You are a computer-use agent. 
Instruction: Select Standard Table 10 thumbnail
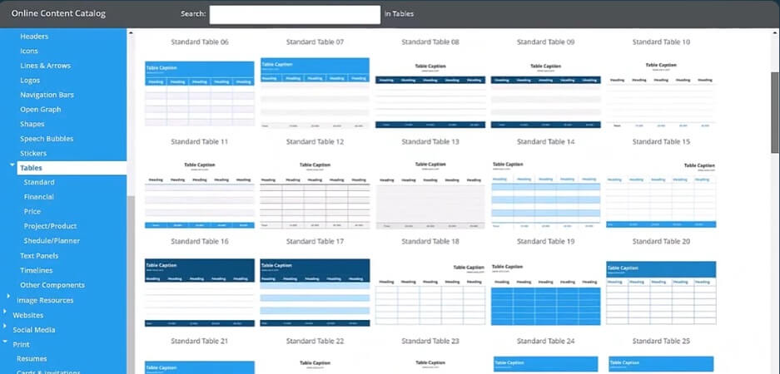tap(661, 95)
